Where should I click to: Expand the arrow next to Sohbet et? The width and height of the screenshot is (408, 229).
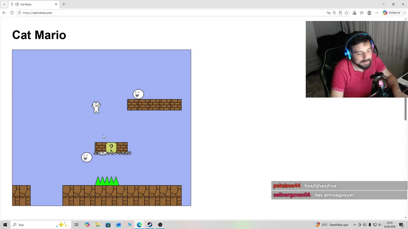tap(405, 13)
